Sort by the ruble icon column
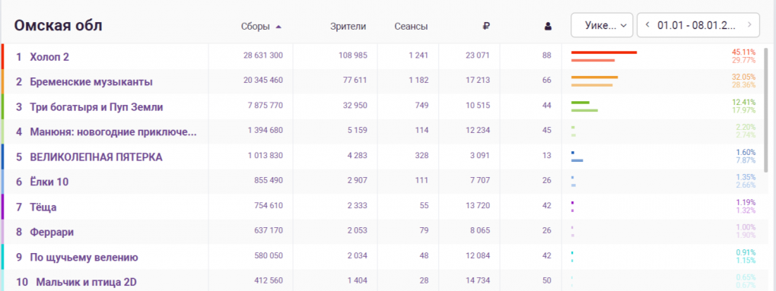Viewport: 776px width, 291px height. pyautogui.click(x=486, y=27)
